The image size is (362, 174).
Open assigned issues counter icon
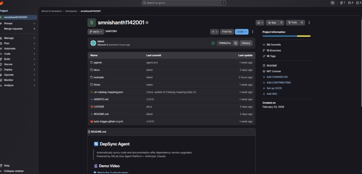click(342, 3)
